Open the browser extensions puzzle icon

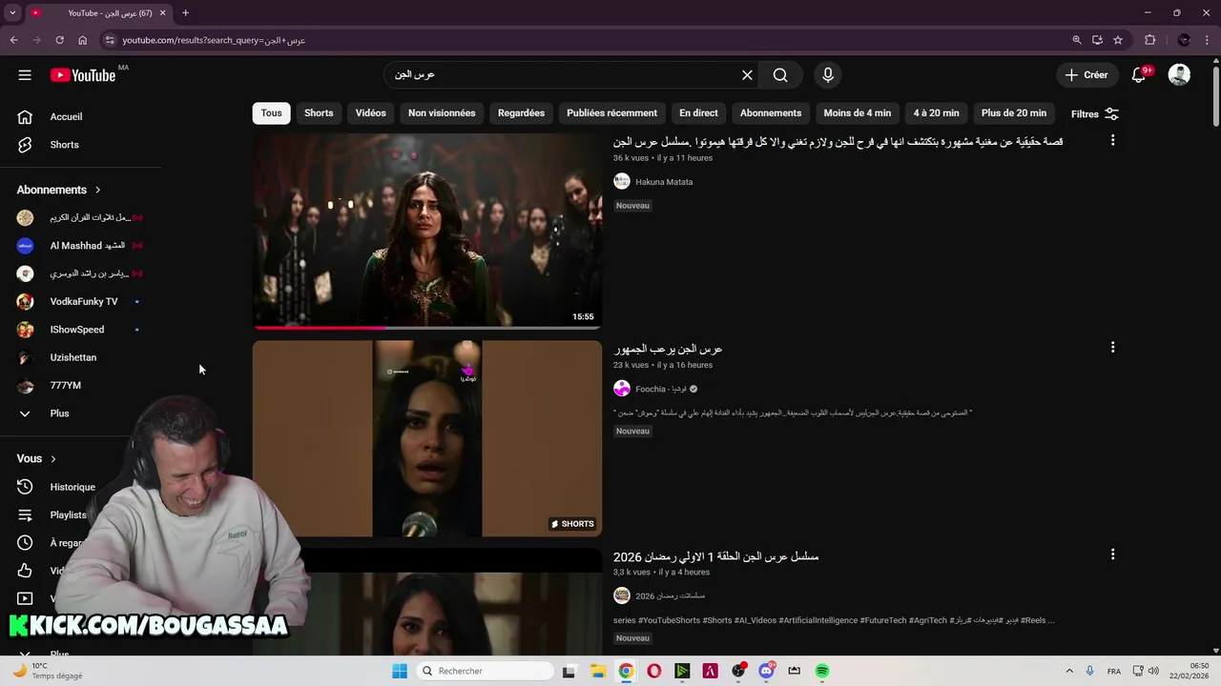pos(1149,40)
